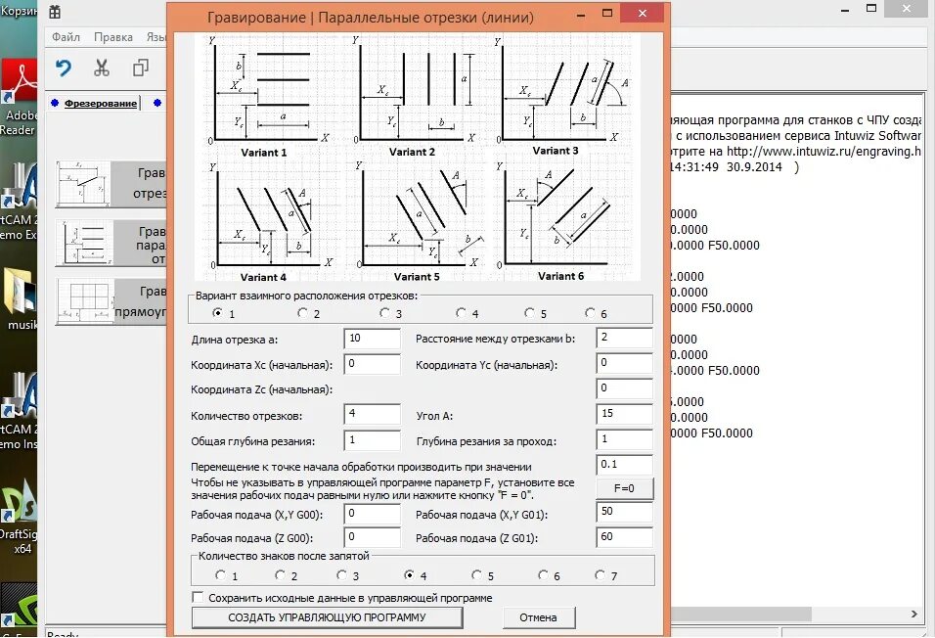
Task: Click Координата Zc input field
Action: coord(624,388)
